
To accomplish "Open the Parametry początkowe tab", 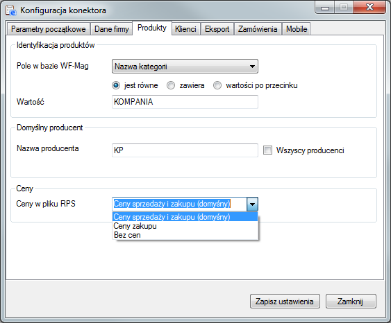I will [48, 29].
